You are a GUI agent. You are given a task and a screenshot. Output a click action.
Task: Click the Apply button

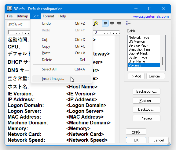(136, 132)
